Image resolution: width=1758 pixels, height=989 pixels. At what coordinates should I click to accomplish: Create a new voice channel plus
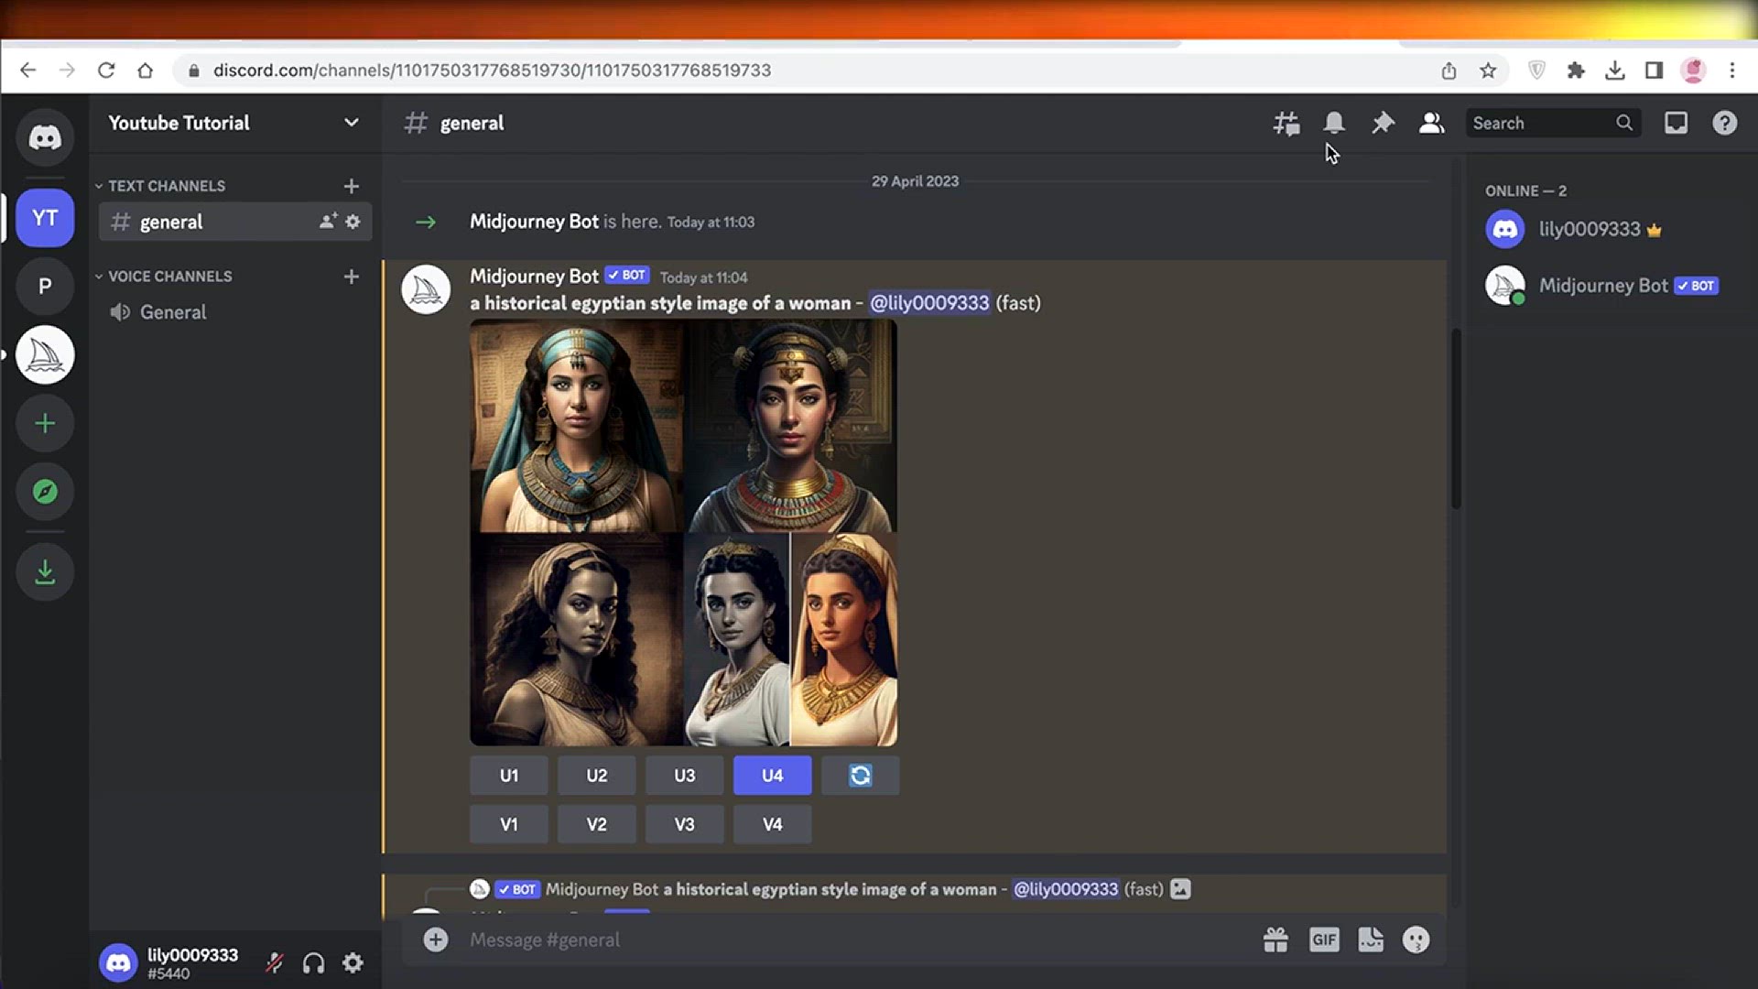click(x=351, y=277)
